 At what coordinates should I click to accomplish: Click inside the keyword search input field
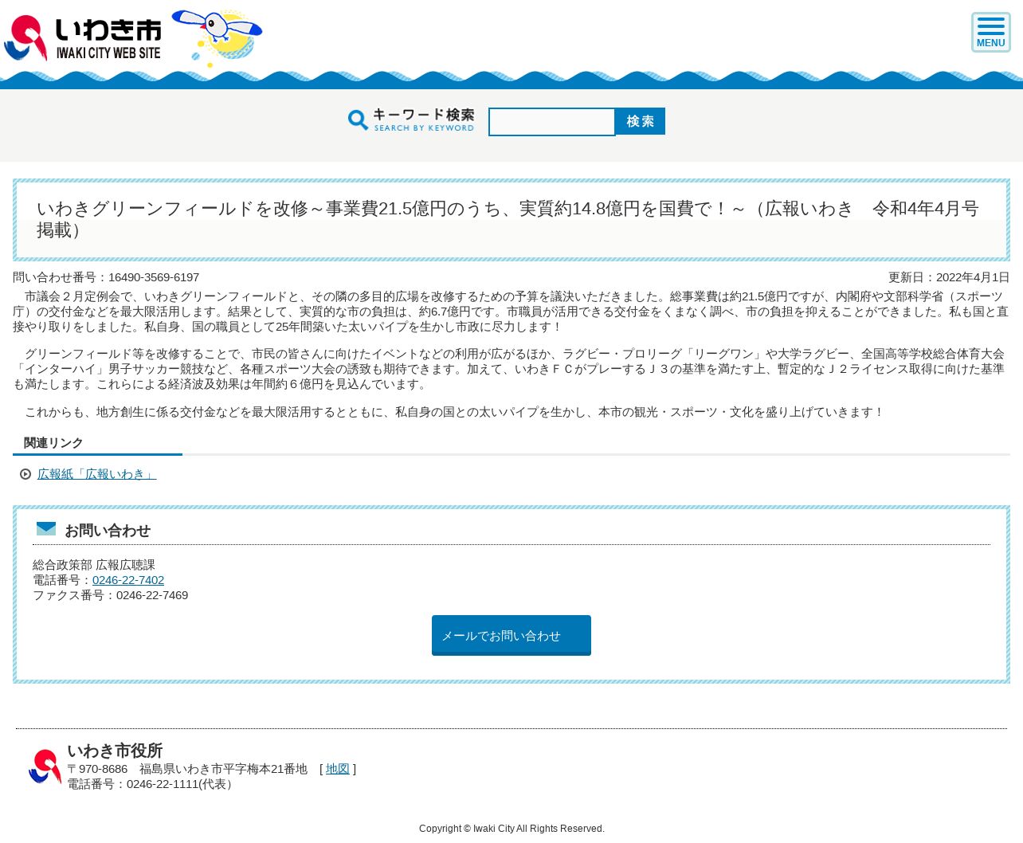(x=551, y=122)
